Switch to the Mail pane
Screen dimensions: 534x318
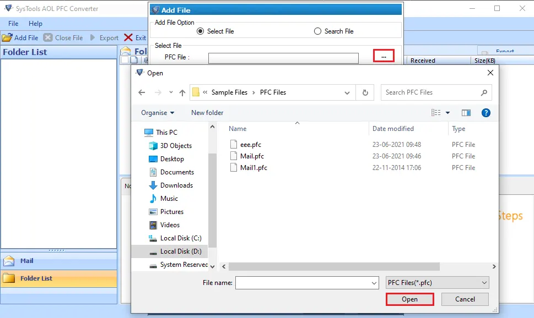click(58, 261)
